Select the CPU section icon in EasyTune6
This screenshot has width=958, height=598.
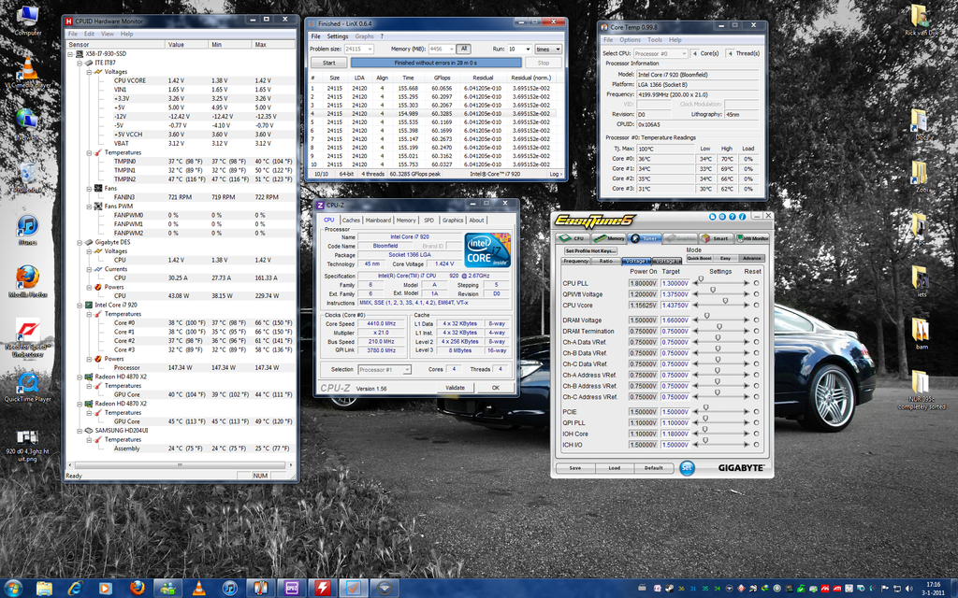click(566, 237)
